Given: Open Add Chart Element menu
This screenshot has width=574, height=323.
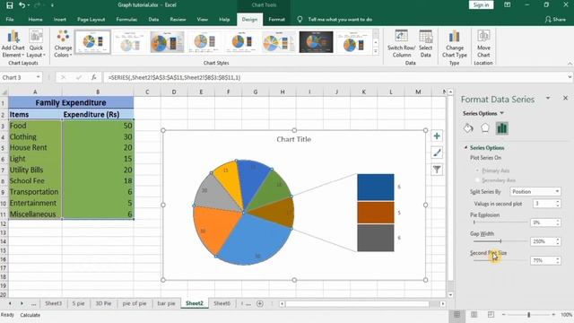Looking at the screenshot, I should pyautogui.click(x=13, y=44).
